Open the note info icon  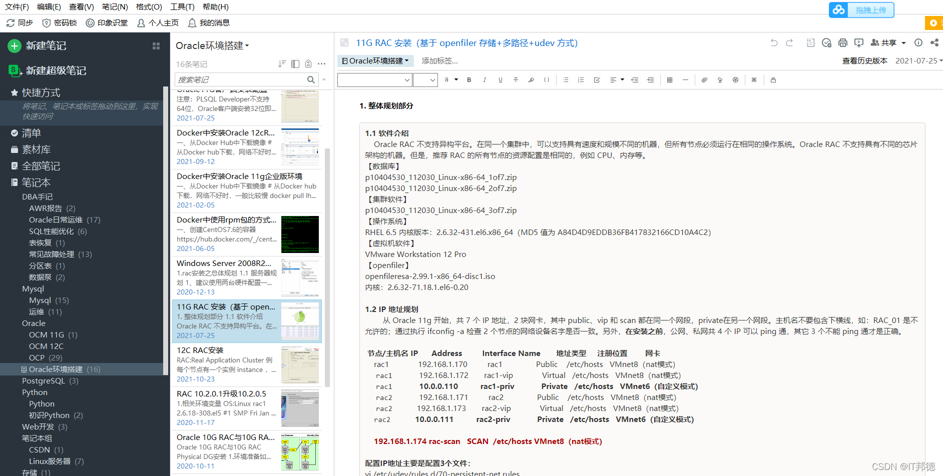coord(918,43)
